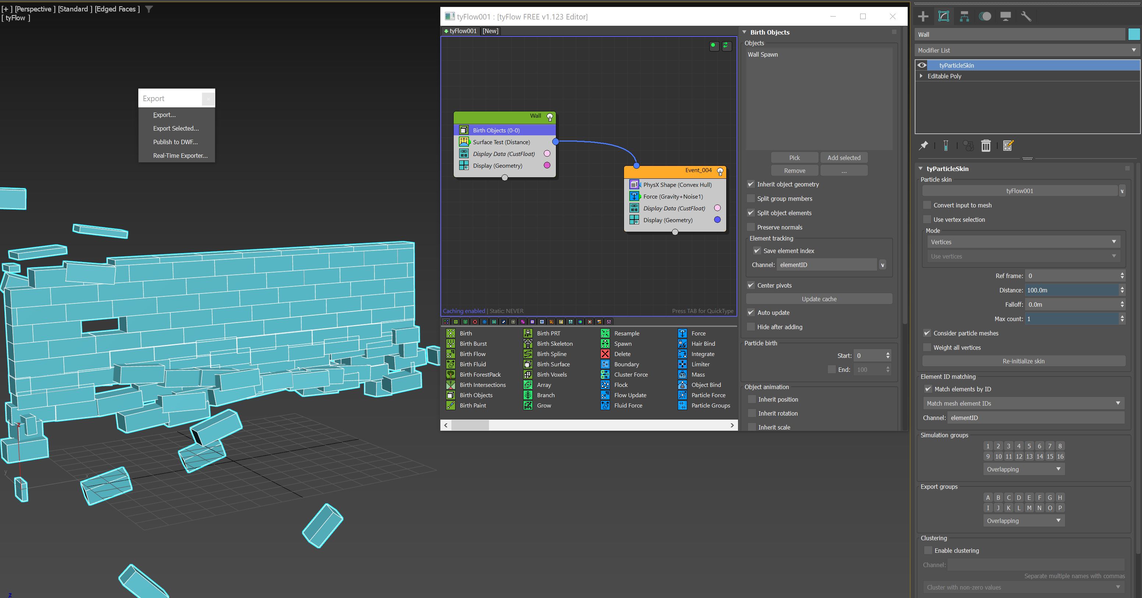Click the Add selected button
1142x598 pixels.
coord(844,157)
